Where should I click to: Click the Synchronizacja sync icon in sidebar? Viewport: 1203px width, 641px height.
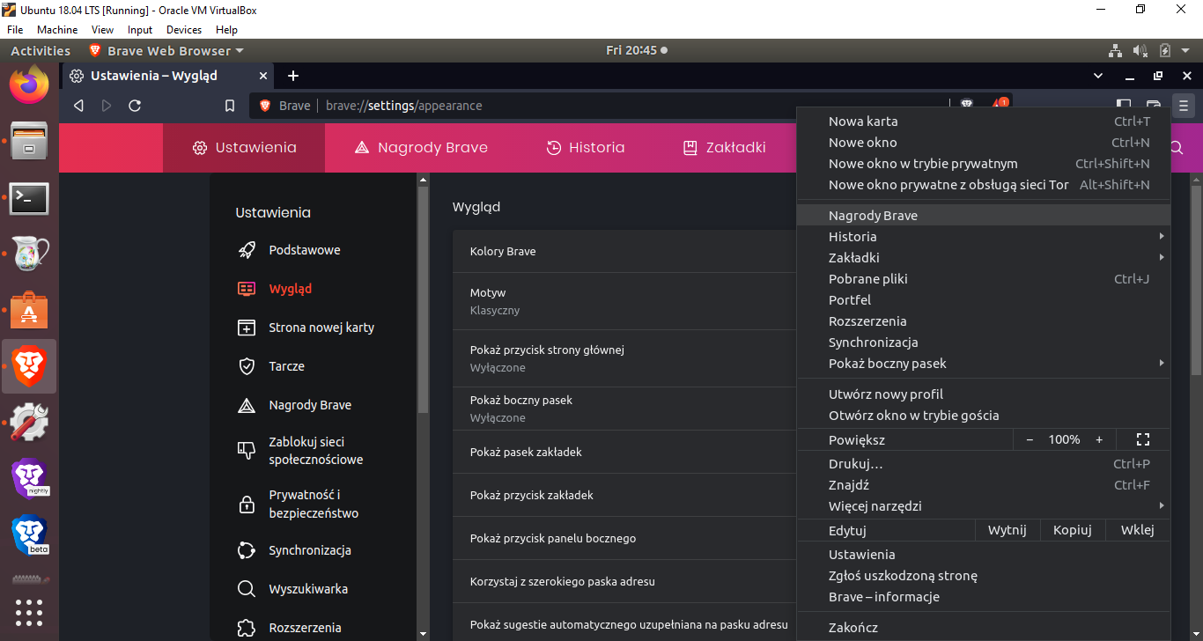[x=247, y=550]
